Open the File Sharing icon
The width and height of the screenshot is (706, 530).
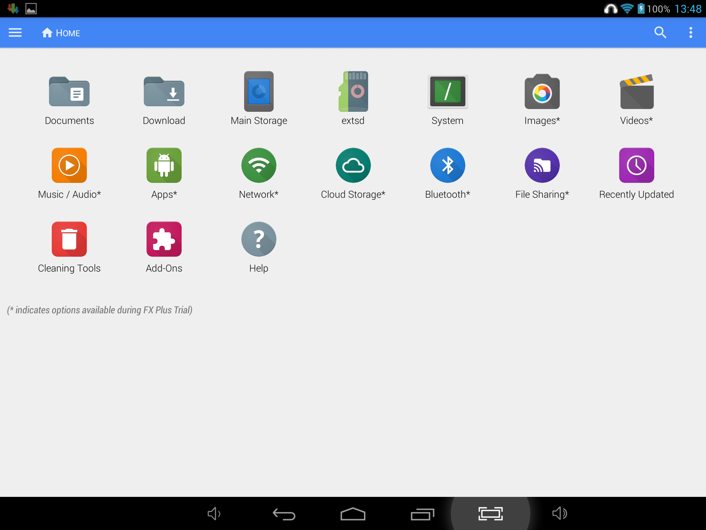pyautogui.click(x=542, y=165)
